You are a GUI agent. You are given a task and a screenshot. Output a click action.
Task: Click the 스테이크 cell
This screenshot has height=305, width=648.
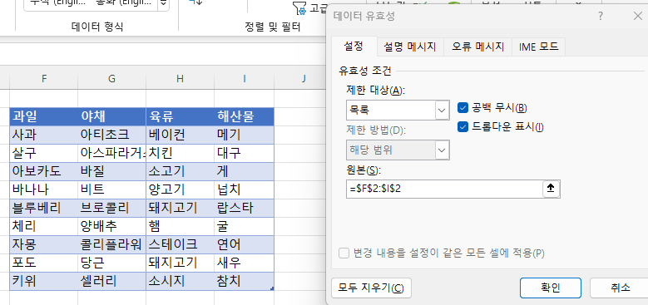pyautogui.click(x=181, y=244)
